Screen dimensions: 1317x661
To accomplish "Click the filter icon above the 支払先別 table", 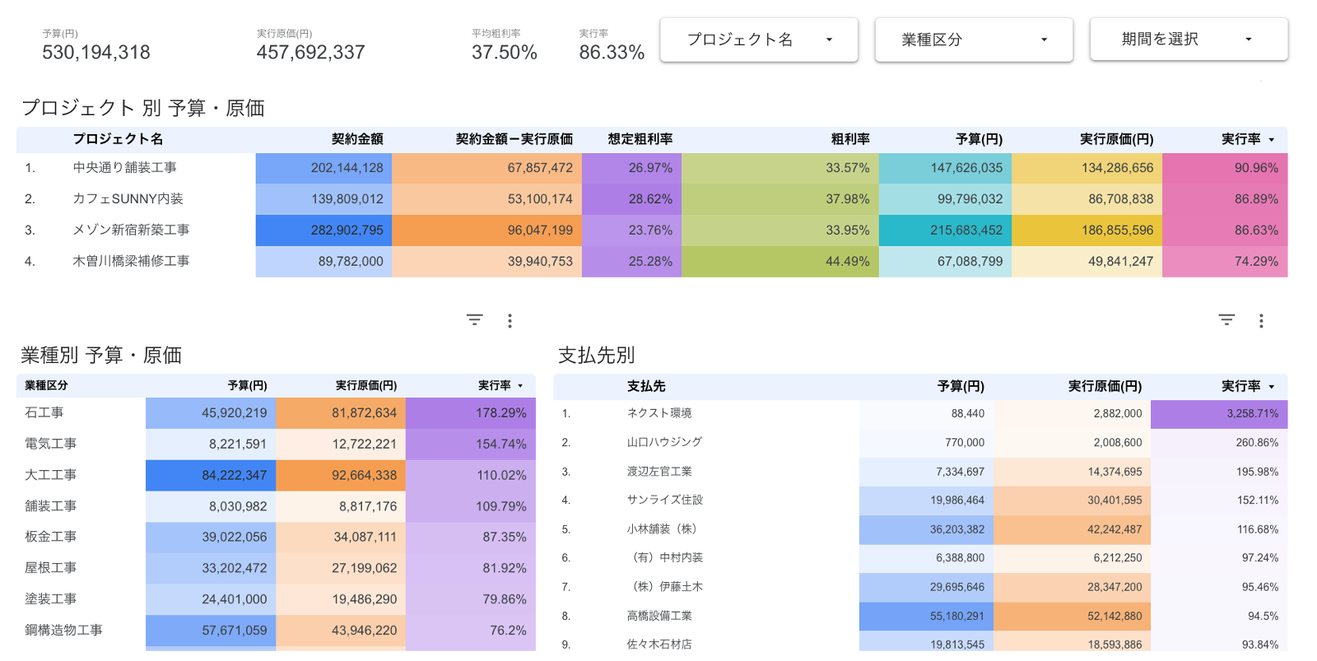I will point(1226,320).
